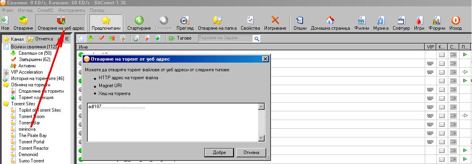
Task: Open the Инструменти menu
Action: 72,10
